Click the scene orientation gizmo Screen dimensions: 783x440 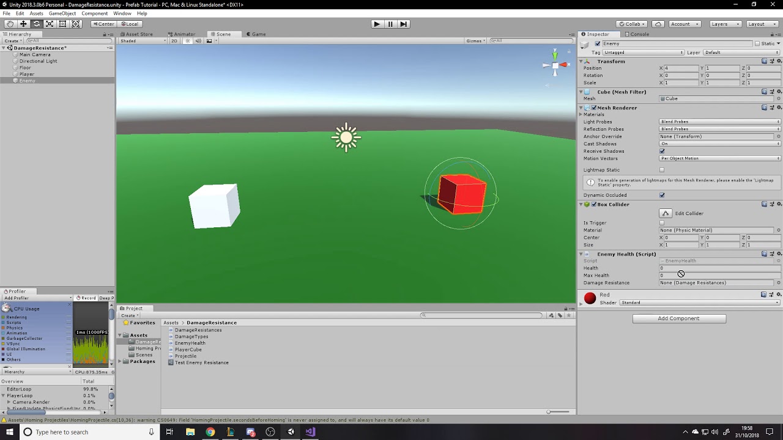pos(555,64)
